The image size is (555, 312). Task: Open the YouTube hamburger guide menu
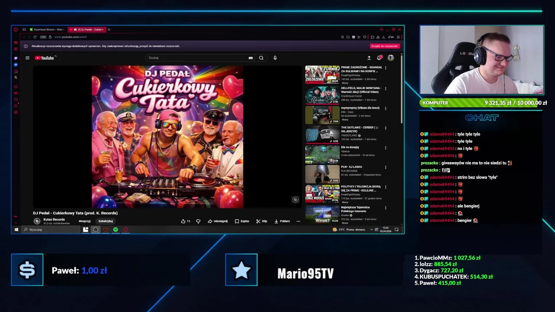tap(27, 58)
